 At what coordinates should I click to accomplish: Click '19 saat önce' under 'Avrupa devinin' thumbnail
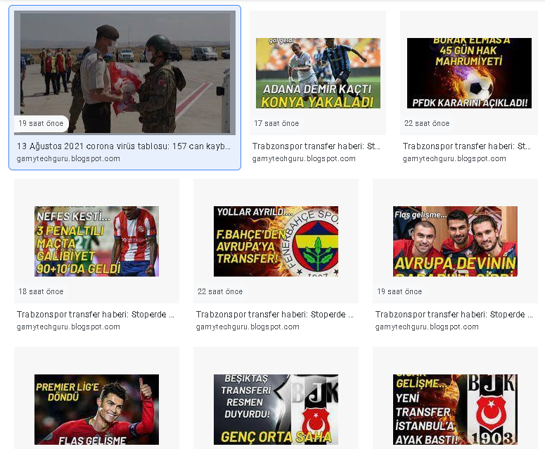point(399,292)
